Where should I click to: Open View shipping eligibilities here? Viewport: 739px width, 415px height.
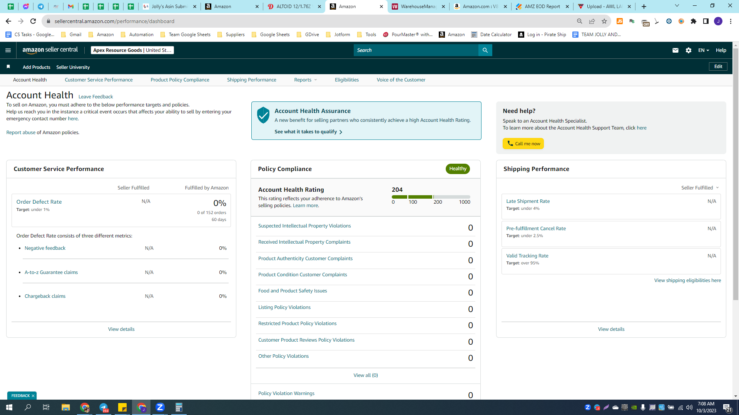pos(687,281)
